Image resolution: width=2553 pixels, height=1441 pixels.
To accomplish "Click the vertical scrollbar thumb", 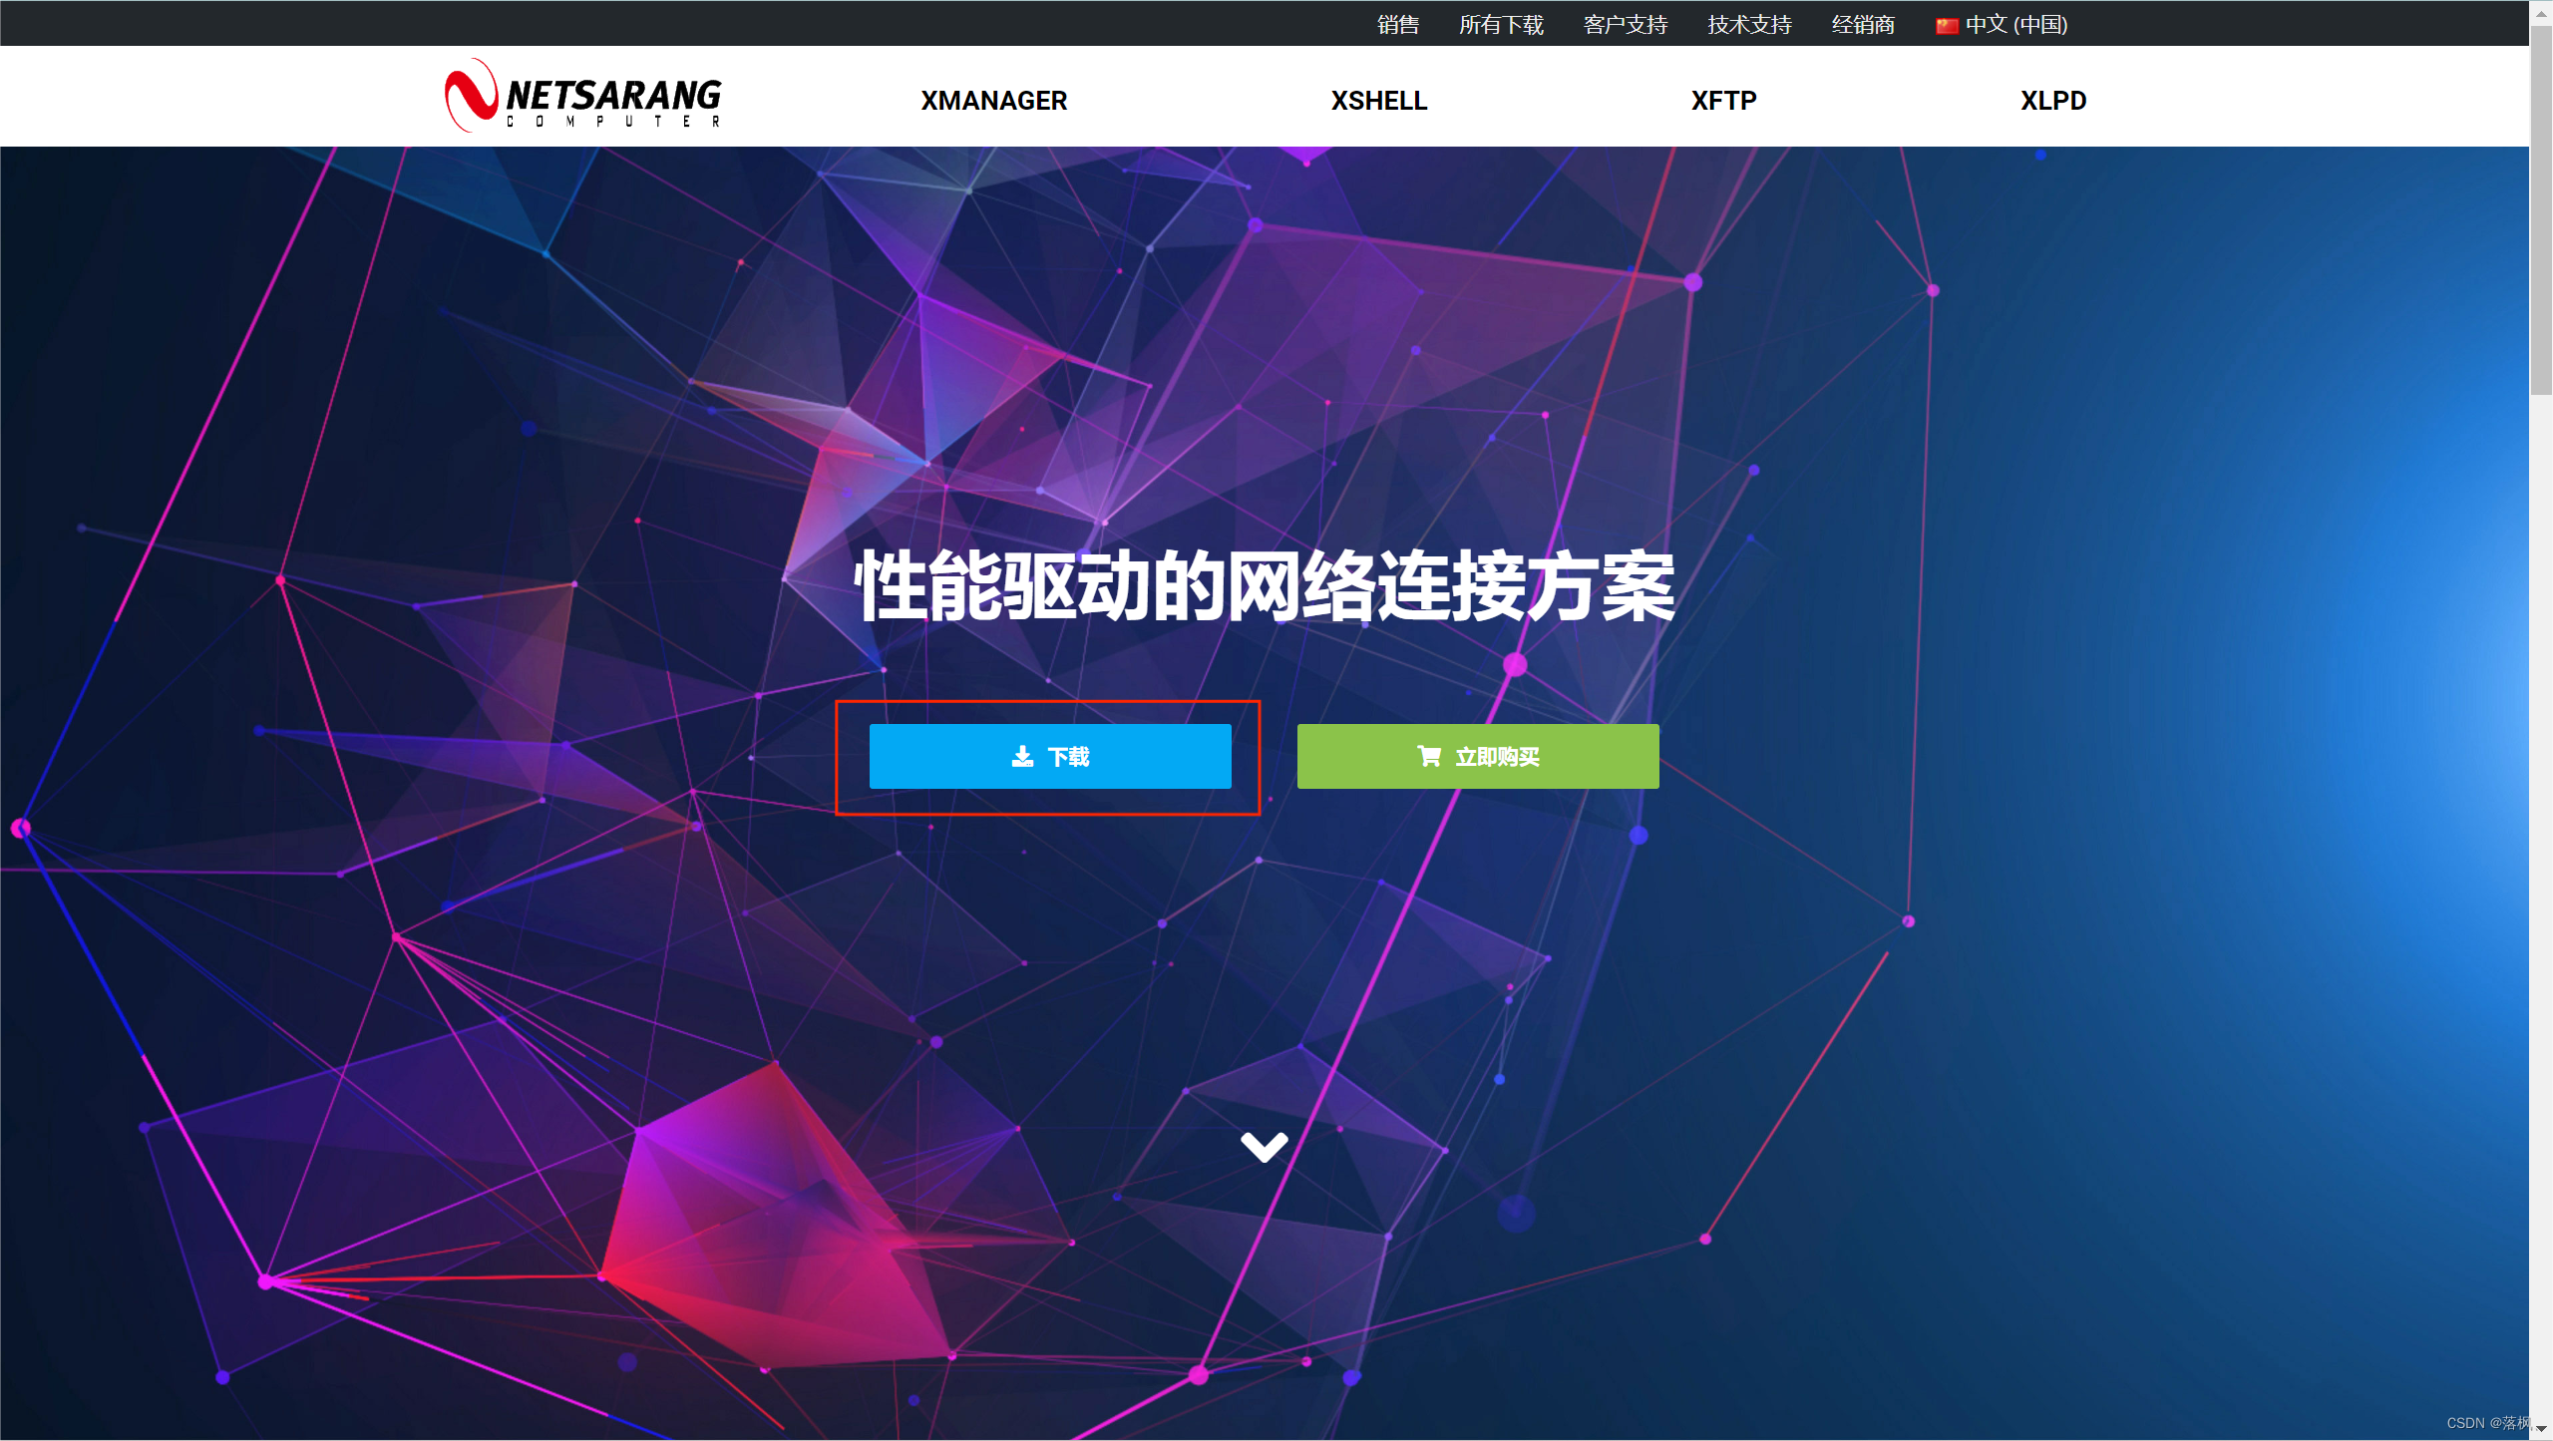I will (2541, 210).
